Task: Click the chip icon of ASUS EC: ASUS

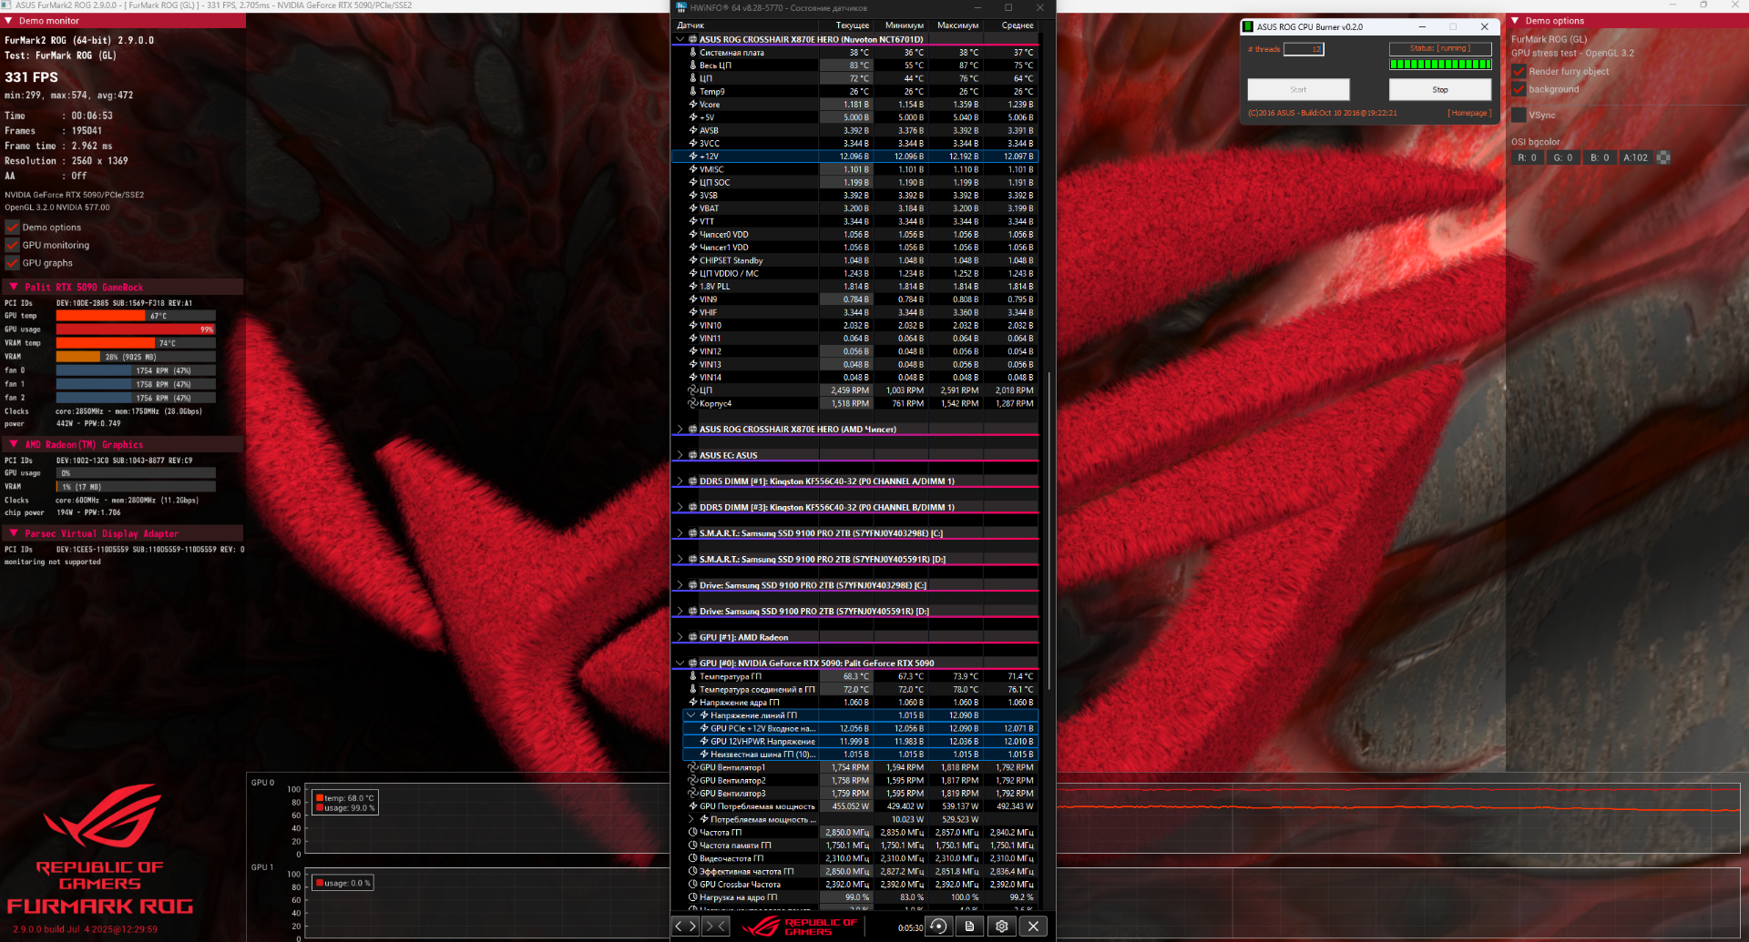Action: pos(693,455)
